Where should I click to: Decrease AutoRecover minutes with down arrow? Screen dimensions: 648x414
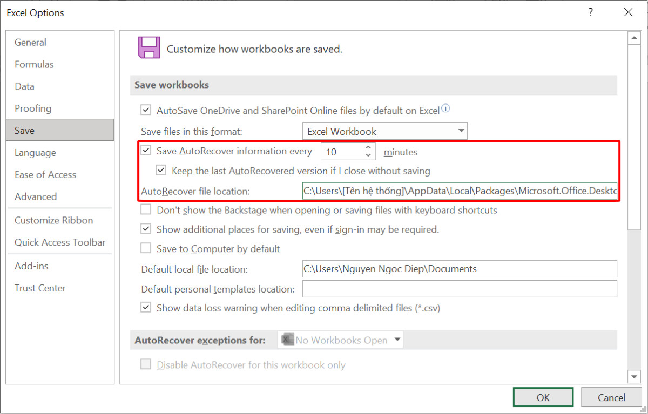[368, 155]
